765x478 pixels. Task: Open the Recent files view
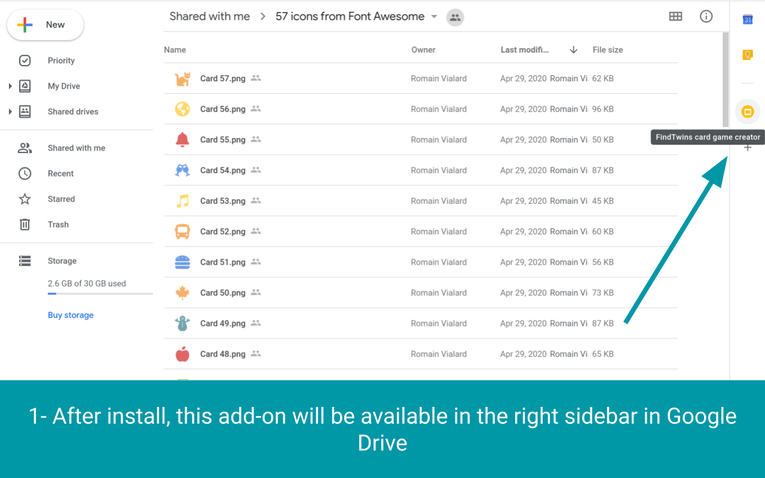tap(60, 173)
